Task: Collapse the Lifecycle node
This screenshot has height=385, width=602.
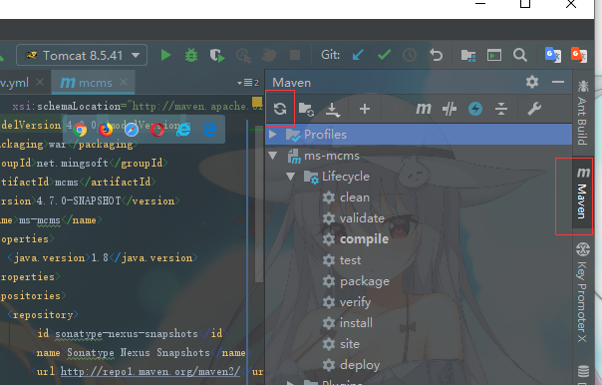Action: [x=291, y=177]
